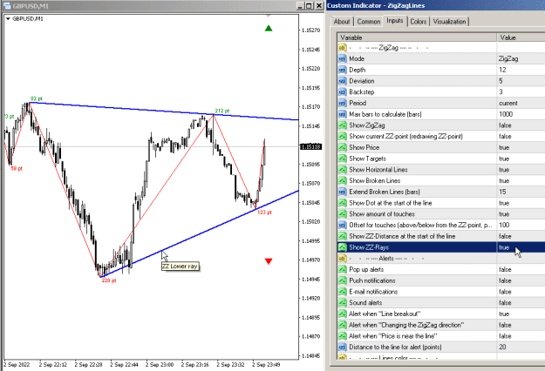Image resolution: width=545 pixels, height=371 pixels.
Task: Click the 212 pt label on chart
Action: click(222, 111)
